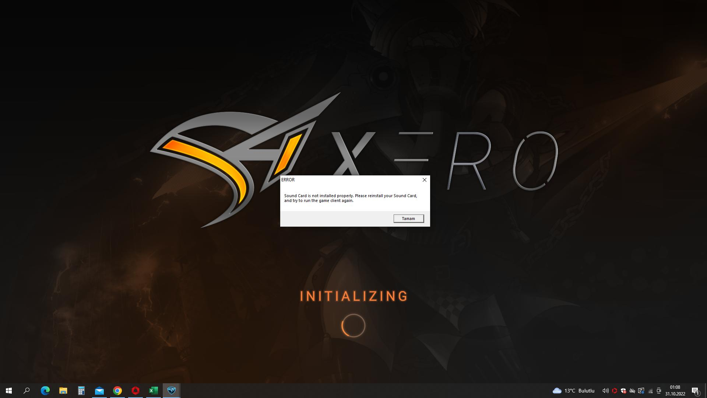Open the Mail app in taskbar
Image resolution: width=707 pixels, height=398 pixels.
click(x=99, y=391)
